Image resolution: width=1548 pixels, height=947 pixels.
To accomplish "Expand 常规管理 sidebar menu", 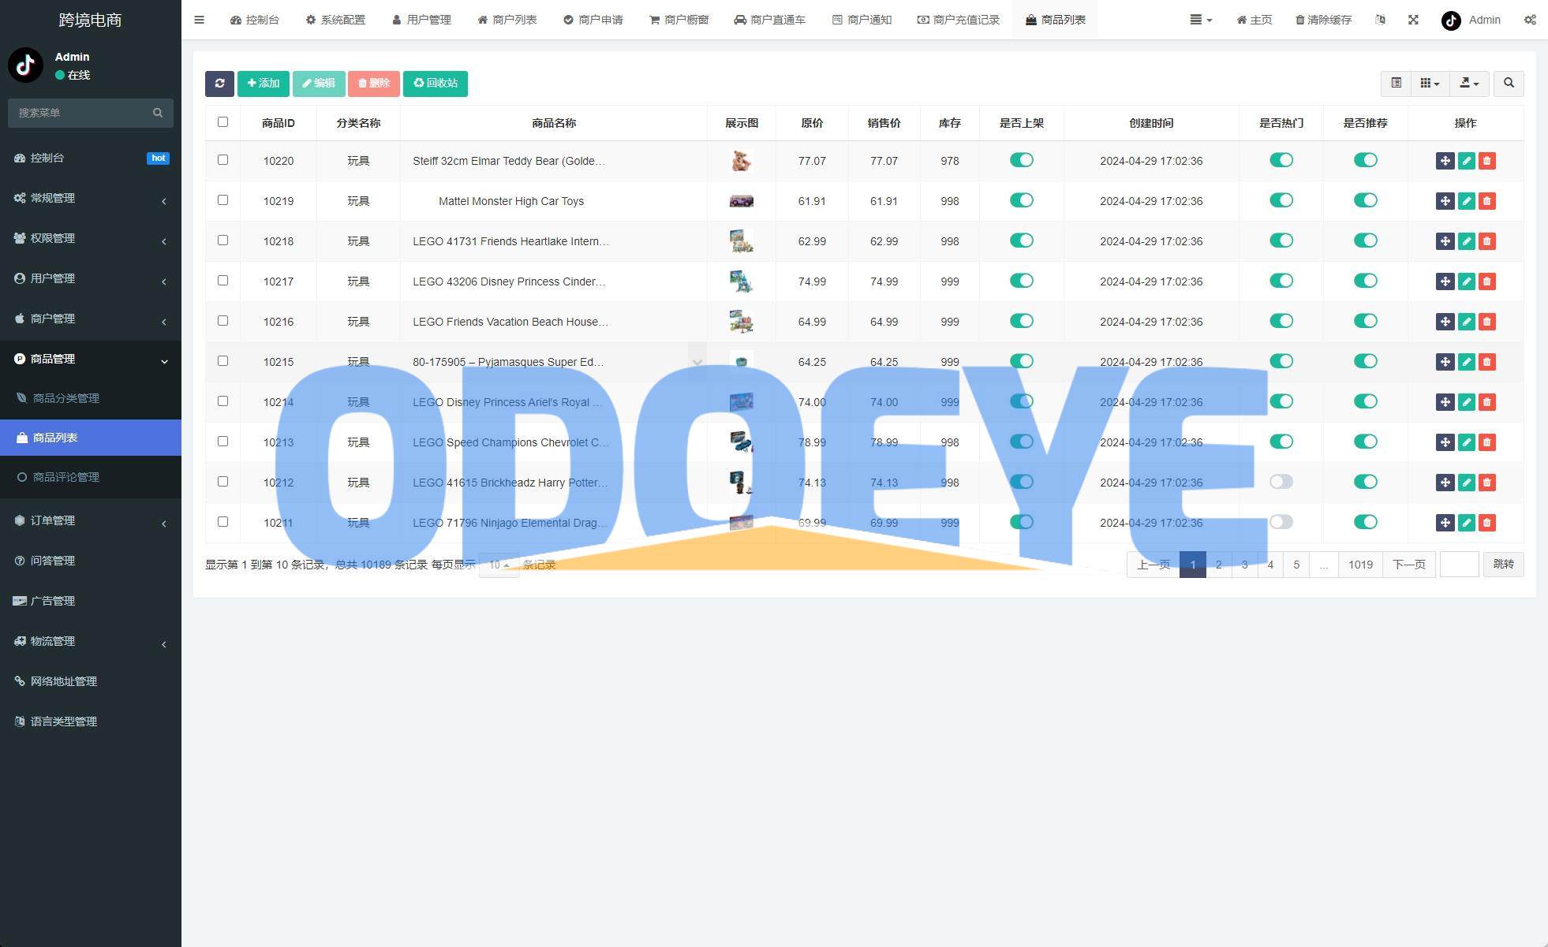I will tap(91, 198).
